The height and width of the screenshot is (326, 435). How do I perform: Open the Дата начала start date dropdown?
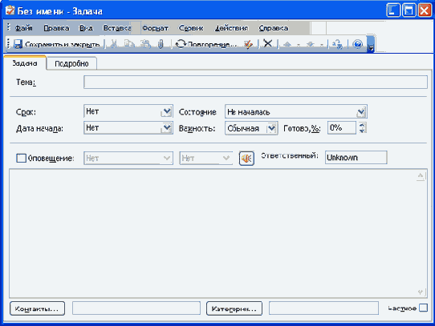[x=167, y=128]
